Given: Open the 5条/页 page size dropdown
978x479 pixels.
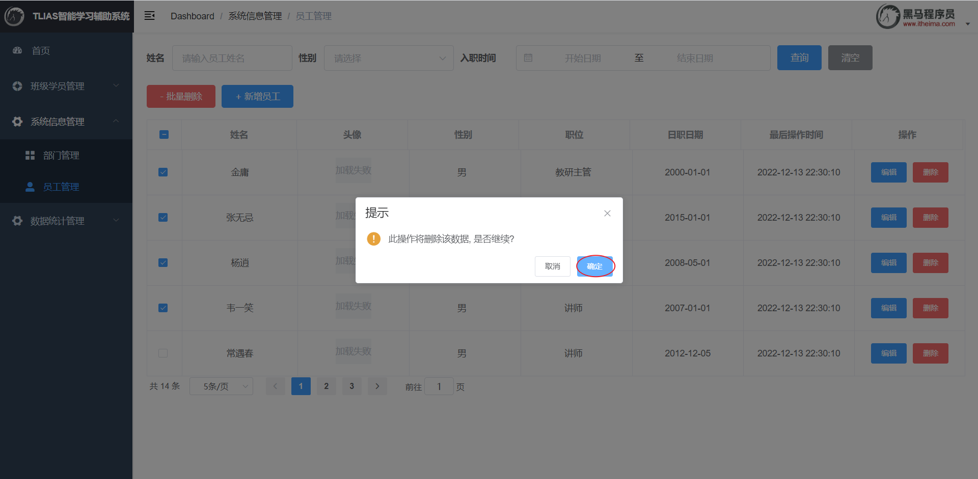Looking at the screenshot, I should coord(221,386).
